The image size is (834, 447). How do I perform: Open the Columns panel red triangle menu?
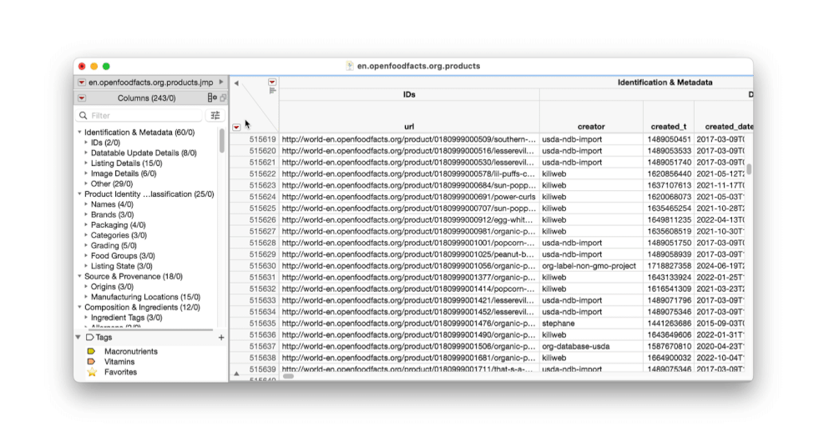coord(81,98)
